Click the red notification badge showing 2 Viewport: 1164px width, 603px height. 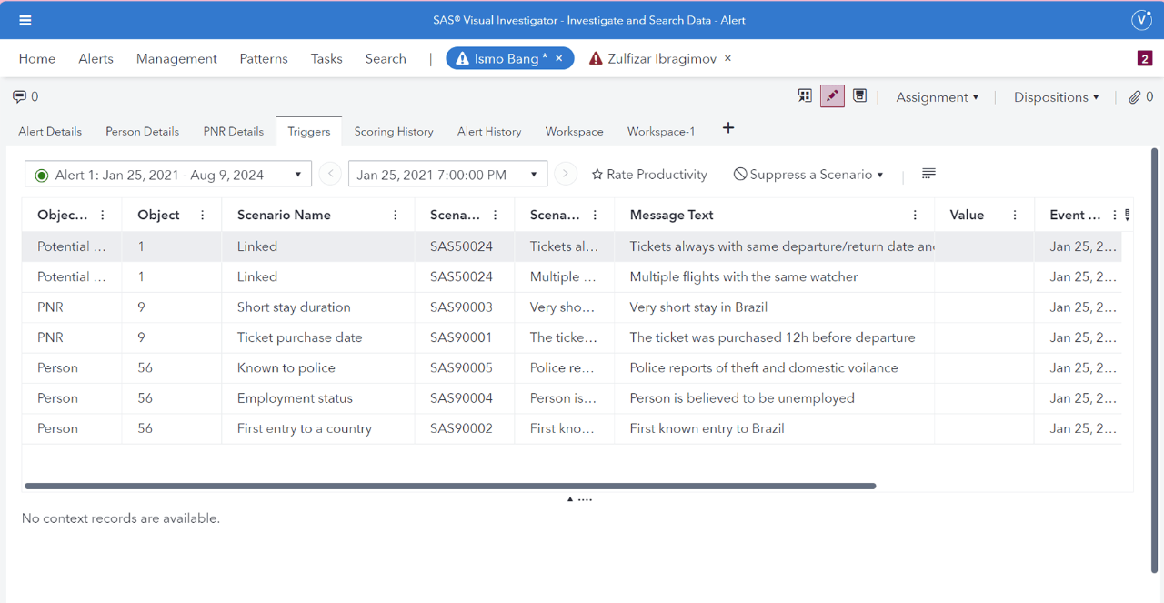click(1147, 57)
